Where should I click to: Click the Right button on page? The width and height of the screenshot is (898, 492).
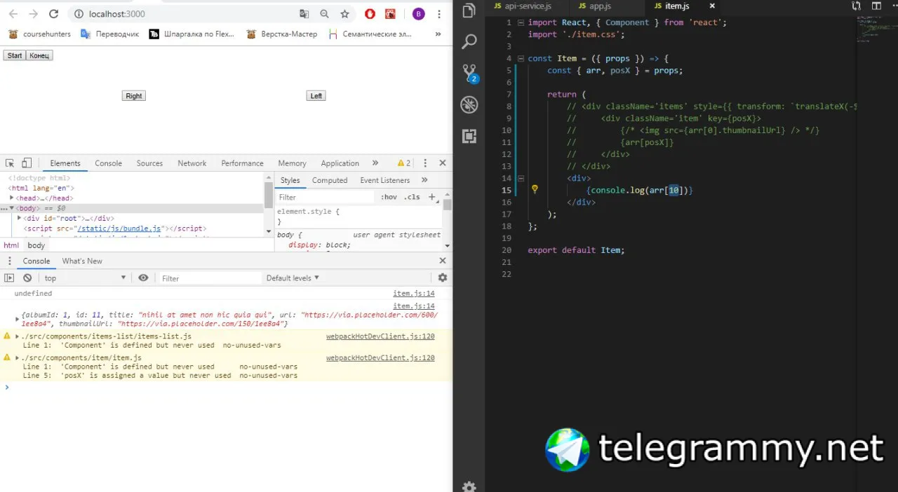click(x=133, y=96)
